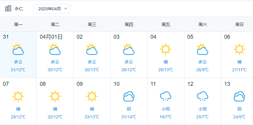This screenshot has width=253, height=125.
Task: Click the partly cloudy icon for day 31
Action: [x=18, y=50]
